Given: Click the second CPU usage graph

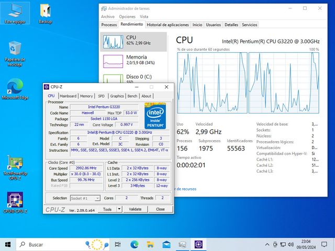Looking at the screenshot, I should [284, 83].
